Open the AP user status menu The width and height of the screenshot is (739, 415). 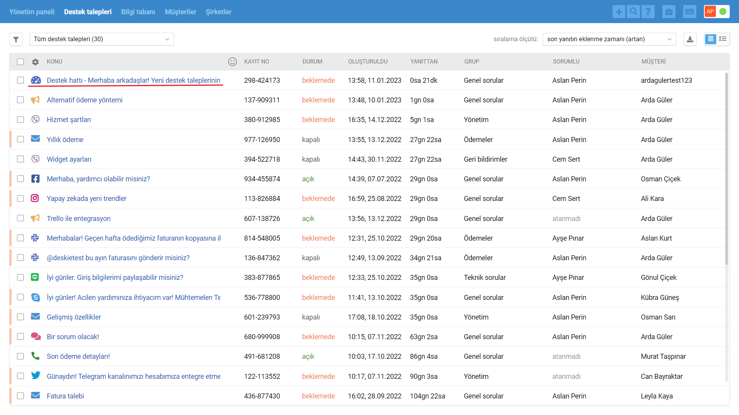pos(717,12)
